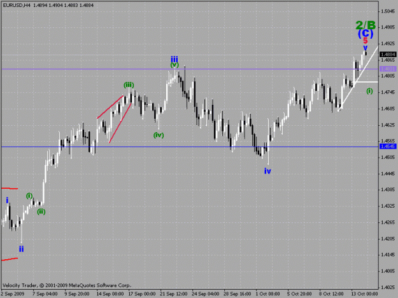Click the 8 Oct 12:00 time label
The image size is (398, 298).
point(332,294)
